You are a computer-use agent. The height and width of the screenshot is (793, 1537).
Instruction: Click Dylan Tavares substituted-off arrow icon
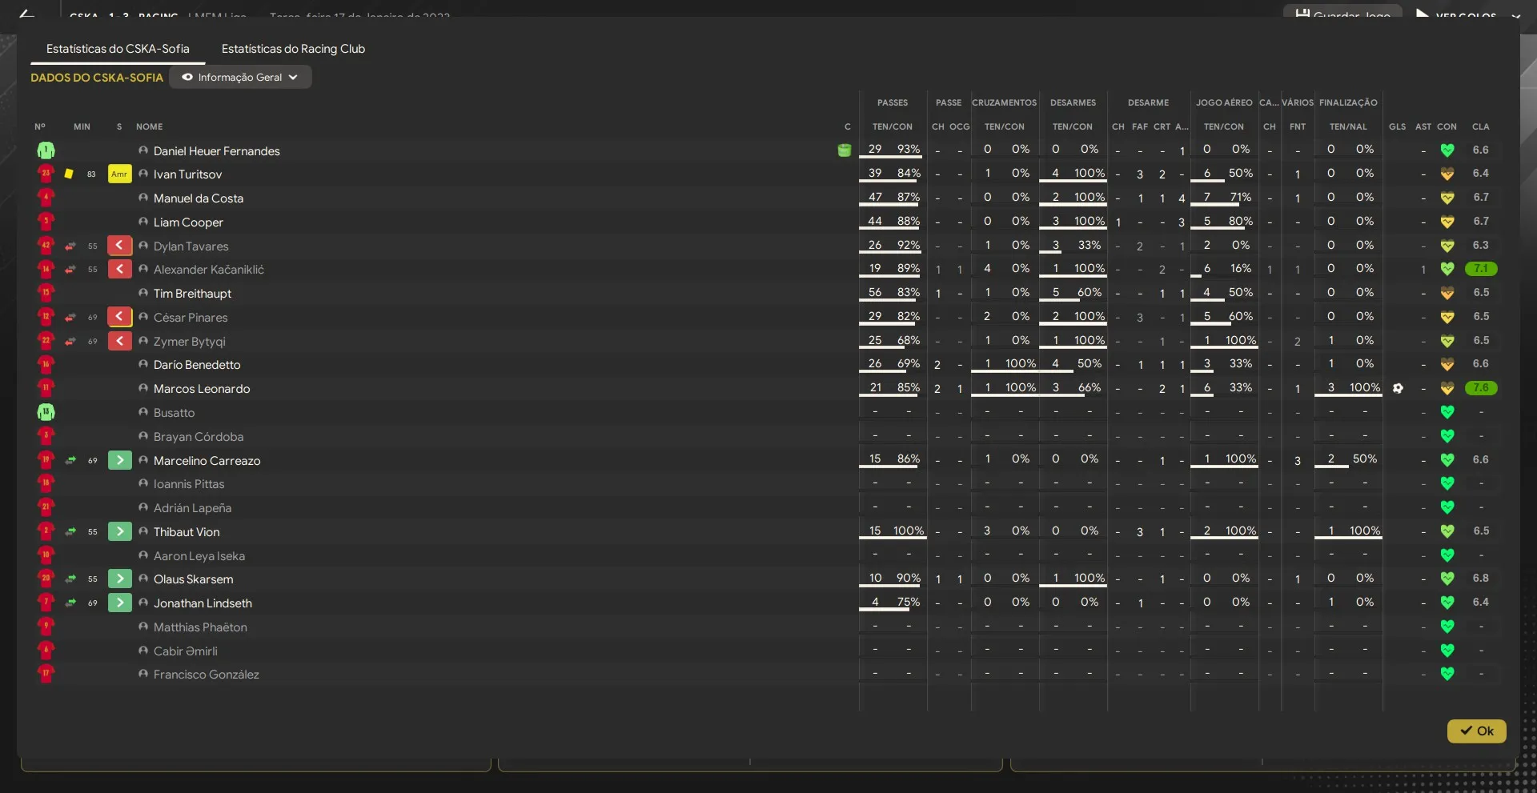pos(119,246)
